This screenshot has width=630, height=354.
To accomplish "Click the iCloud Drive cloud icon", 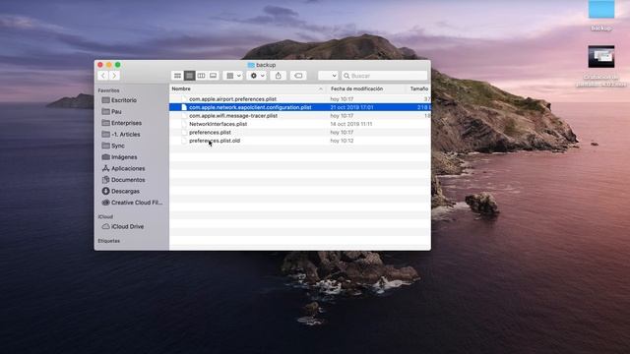I will click(105, 227).
